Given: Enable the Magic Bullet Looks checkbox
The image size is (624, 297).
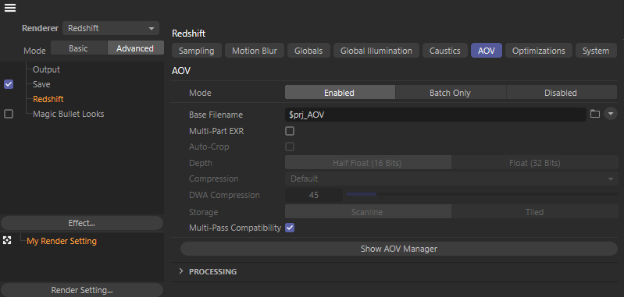Looking at the screenshot, I should click(x=9, y=114).
